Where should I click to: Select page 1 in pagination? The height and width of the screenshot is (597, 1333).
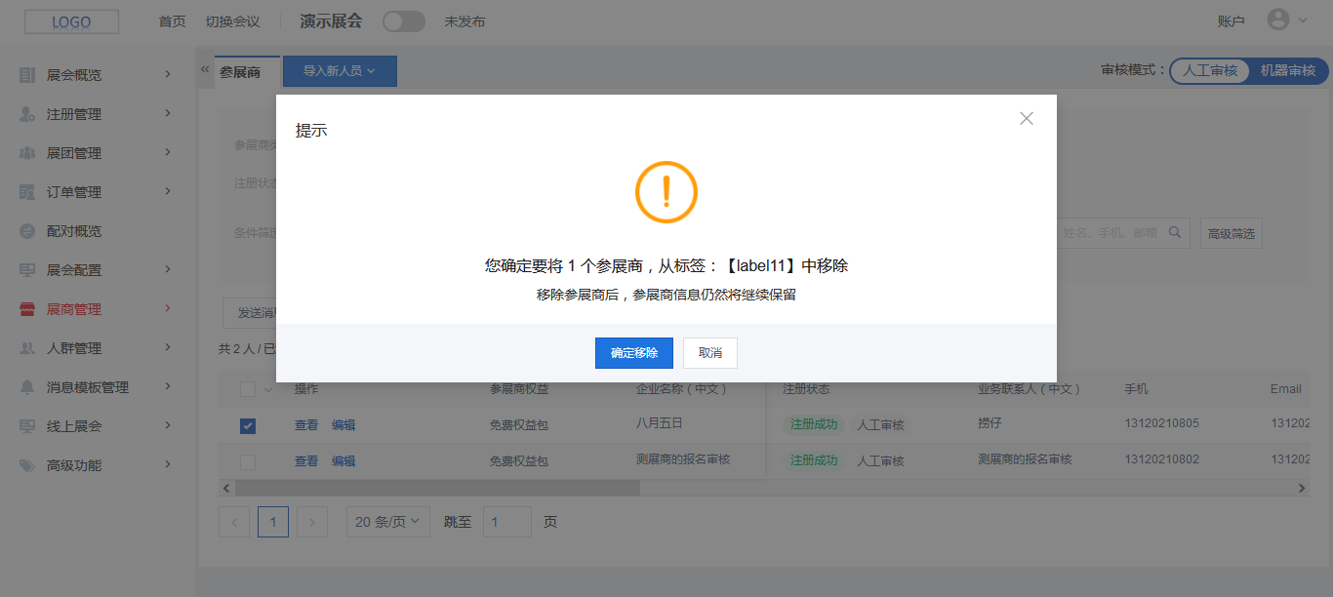coord(273,522)
